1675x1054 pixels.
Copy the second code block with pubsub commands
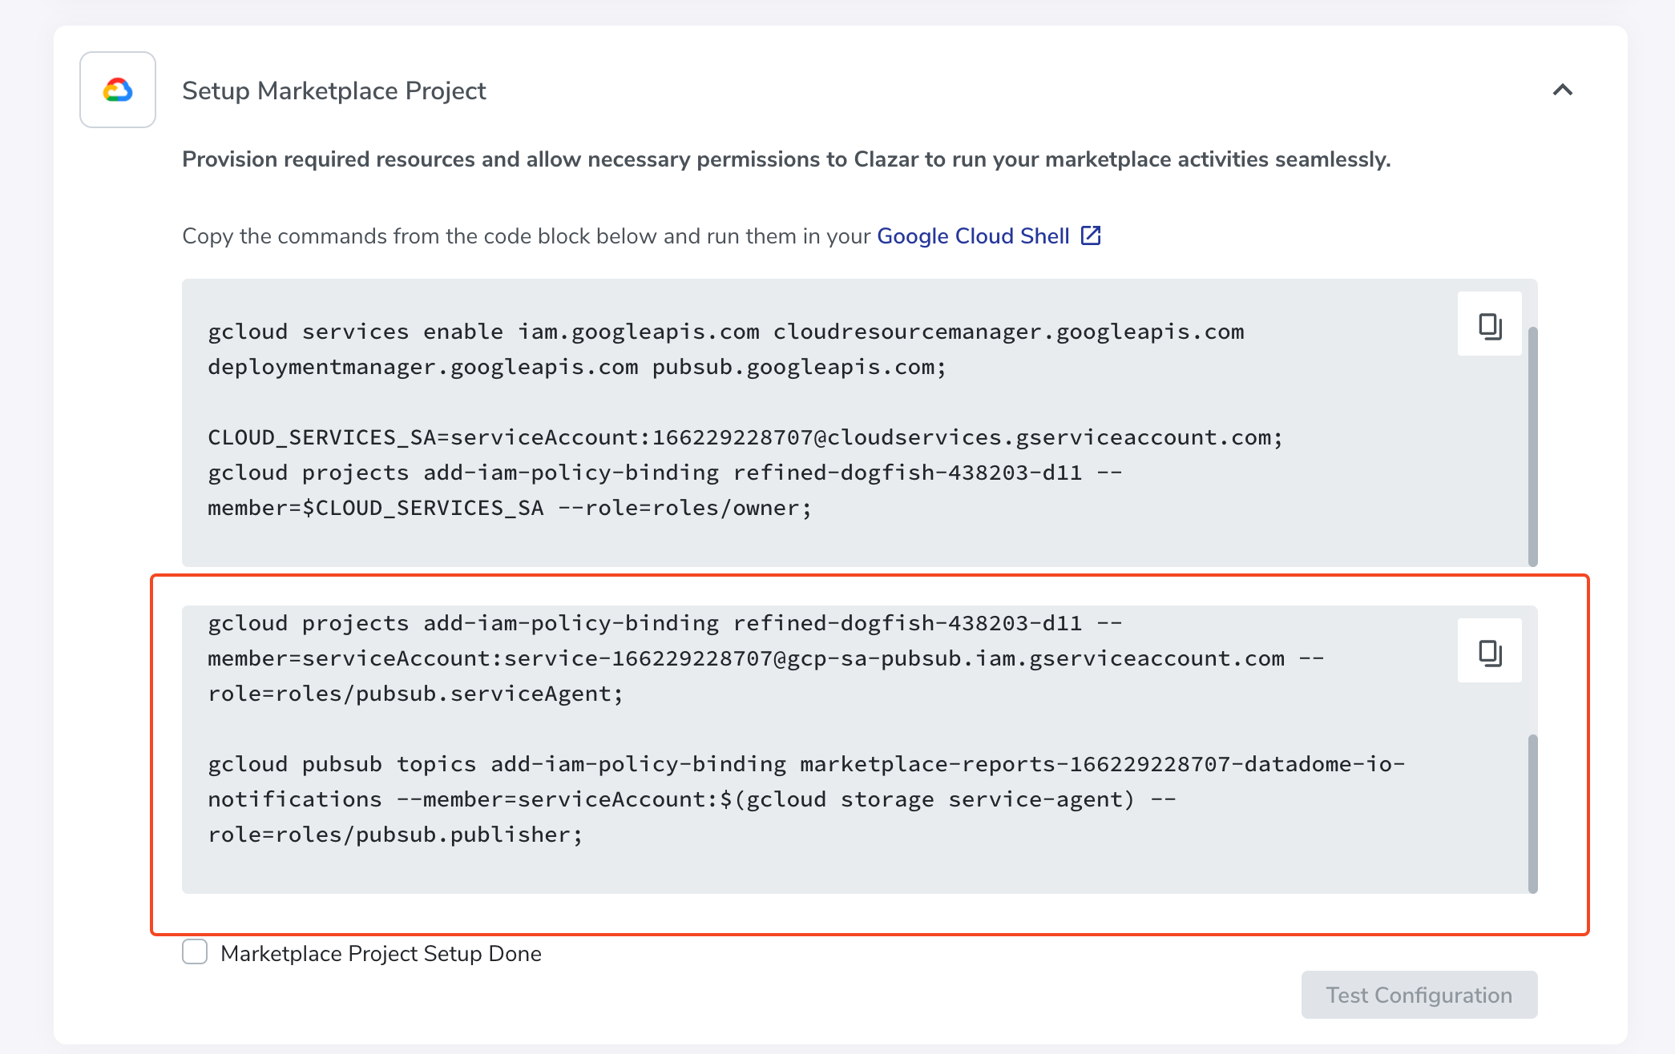point(1489,651)
